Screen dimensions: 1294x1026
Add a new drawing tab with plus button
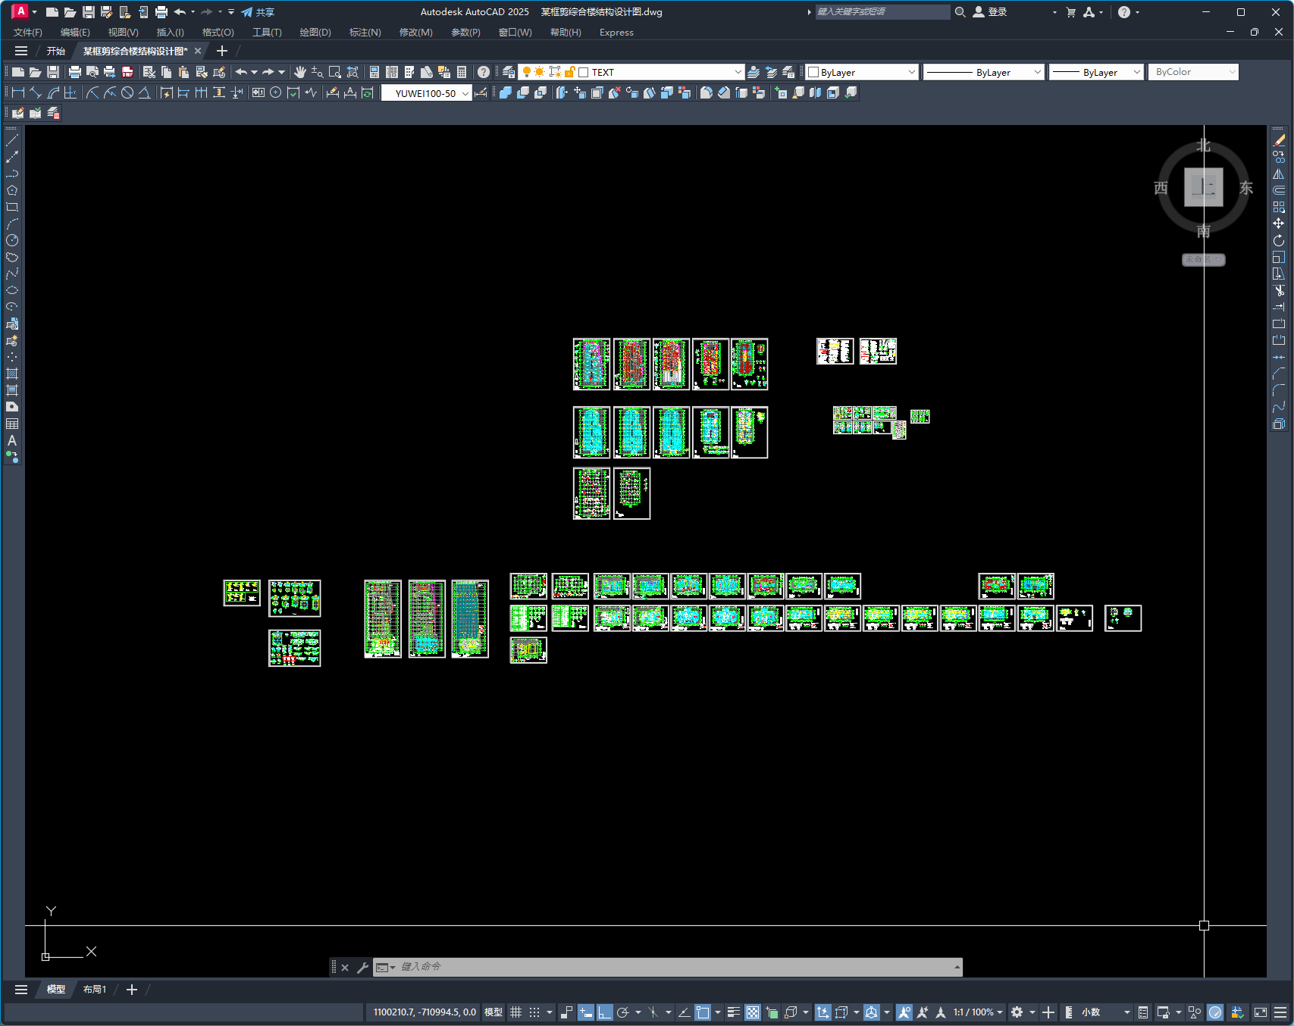222,51
